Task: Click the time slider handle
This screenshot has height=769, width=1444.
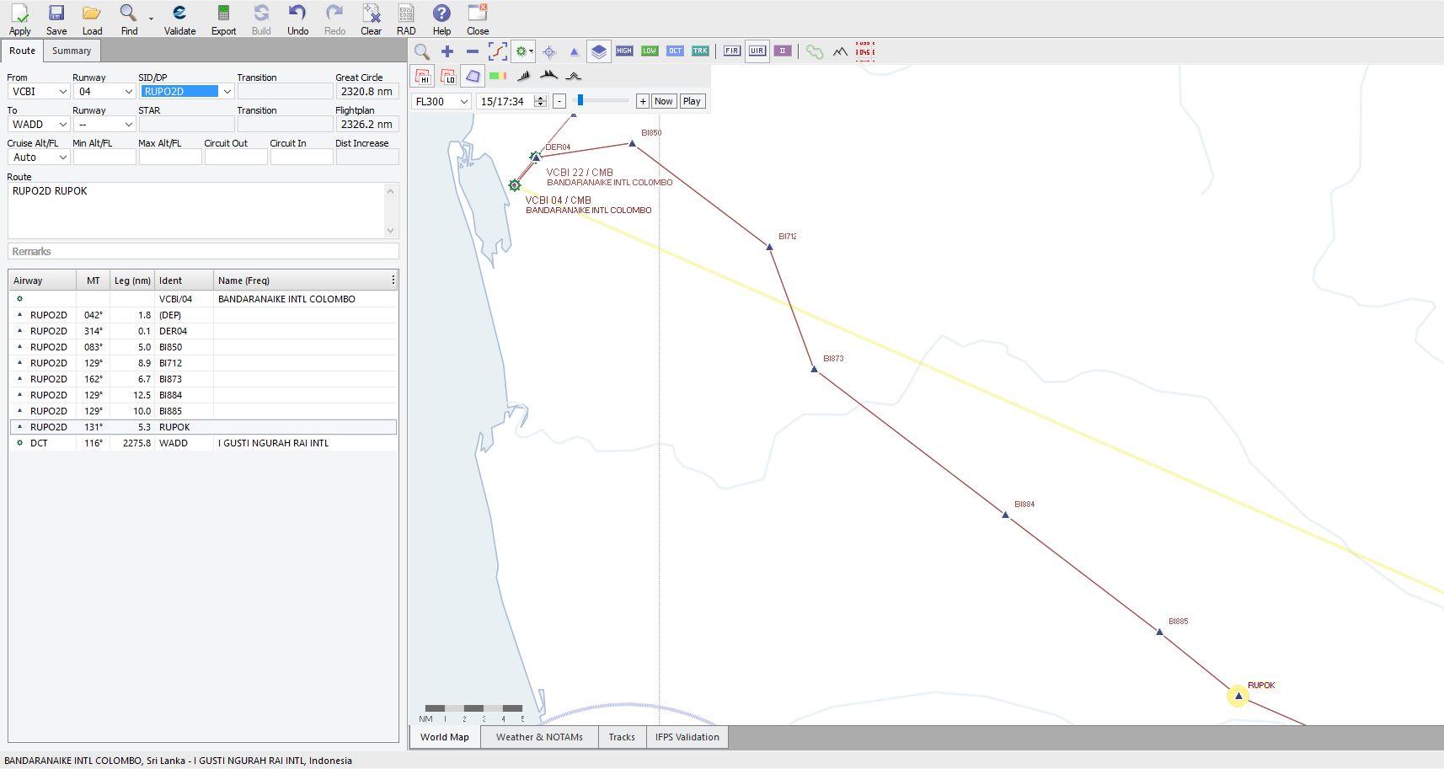Action: point(580,100)
